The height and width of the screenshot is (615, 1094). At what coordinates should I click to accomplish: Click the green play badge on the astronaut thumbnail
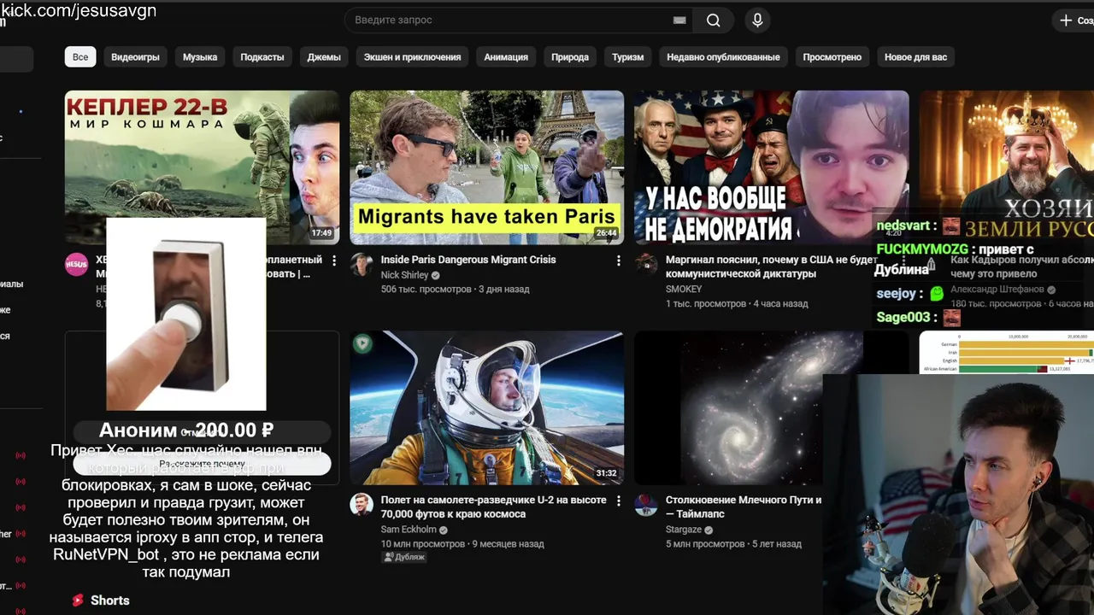click(x=362, y=343)
